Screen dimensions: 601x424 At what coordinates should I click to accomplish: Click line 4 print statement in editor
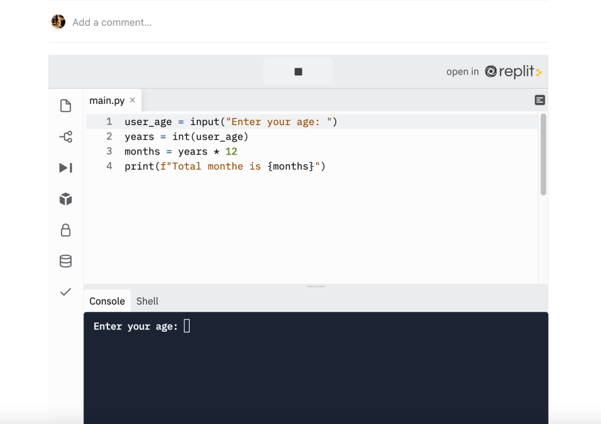point(225,166)
